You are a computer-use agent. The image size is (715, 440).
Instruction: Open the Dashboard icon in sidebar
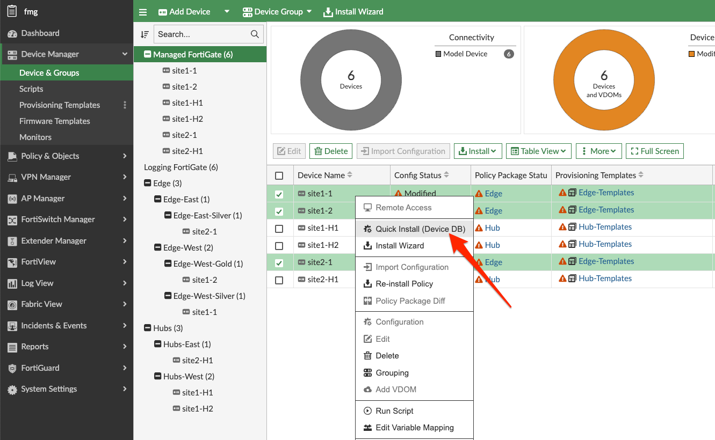(x=12, y=33)
